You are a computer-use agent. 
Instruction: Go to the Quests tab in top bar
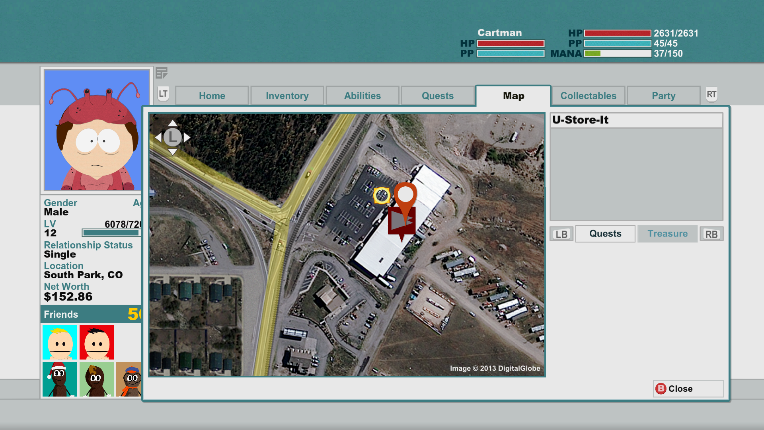click(438, 96)
